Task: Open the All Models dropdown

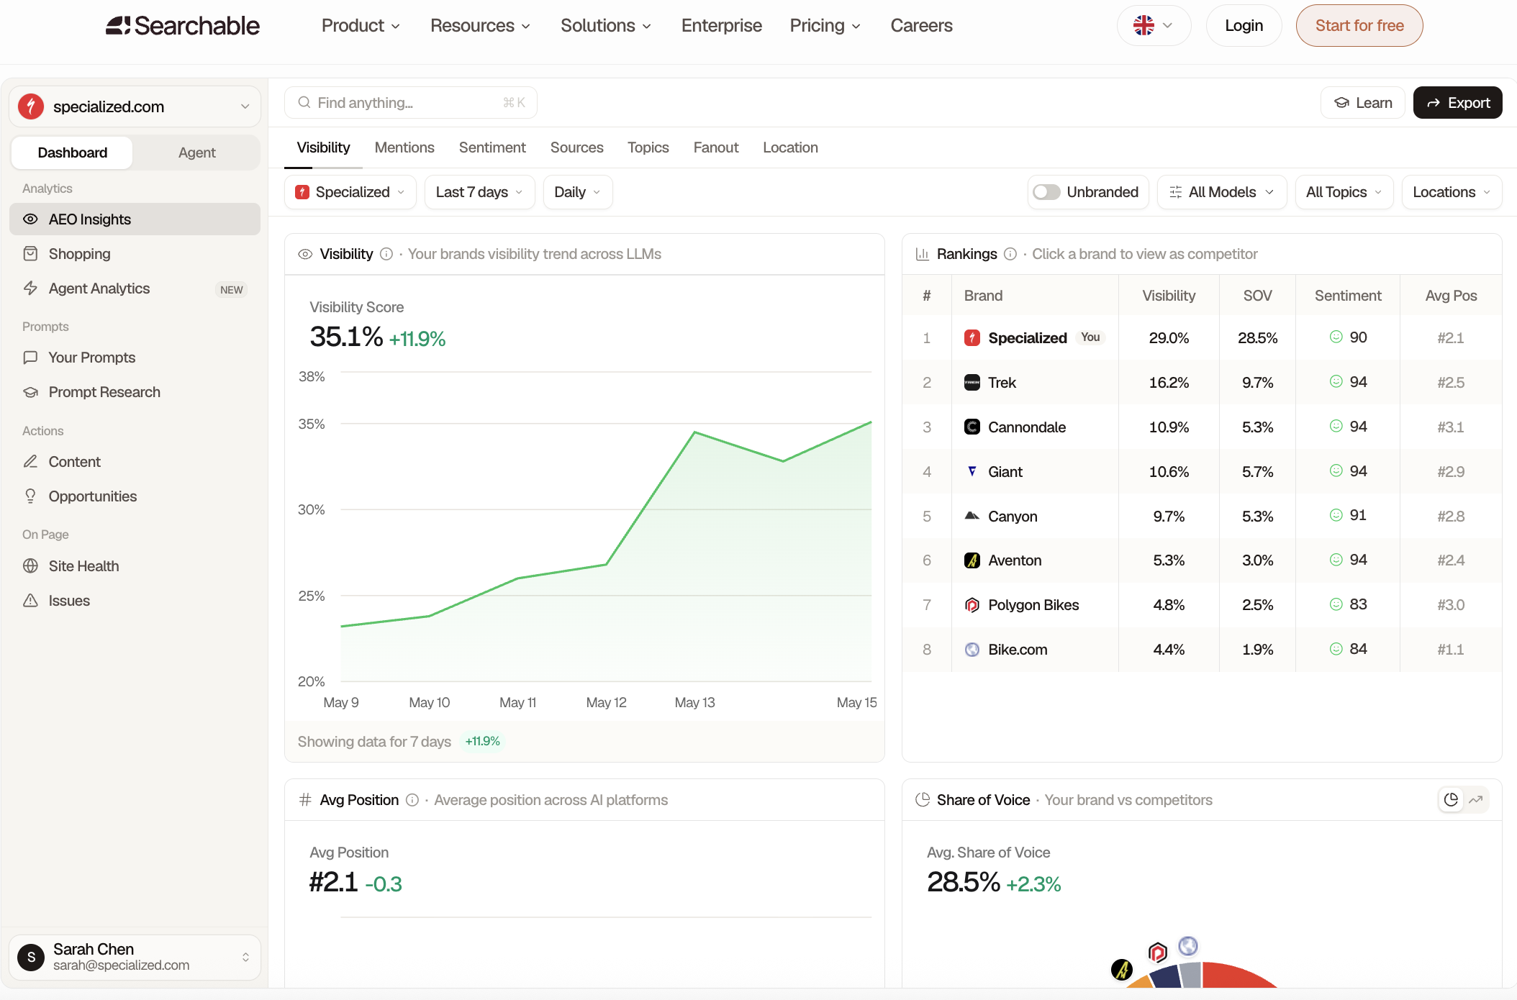Action: coord(1221,192)
